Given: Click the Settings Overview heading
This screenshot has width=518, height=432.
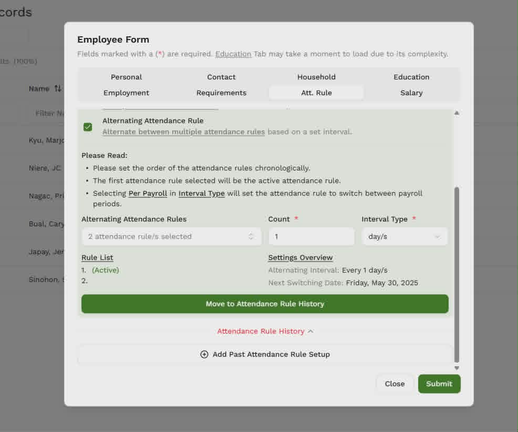Looking at the screenshot, I should point(301,257).
